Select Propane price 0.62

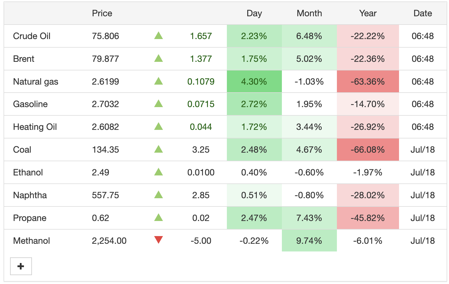click(x=101, y=218)
